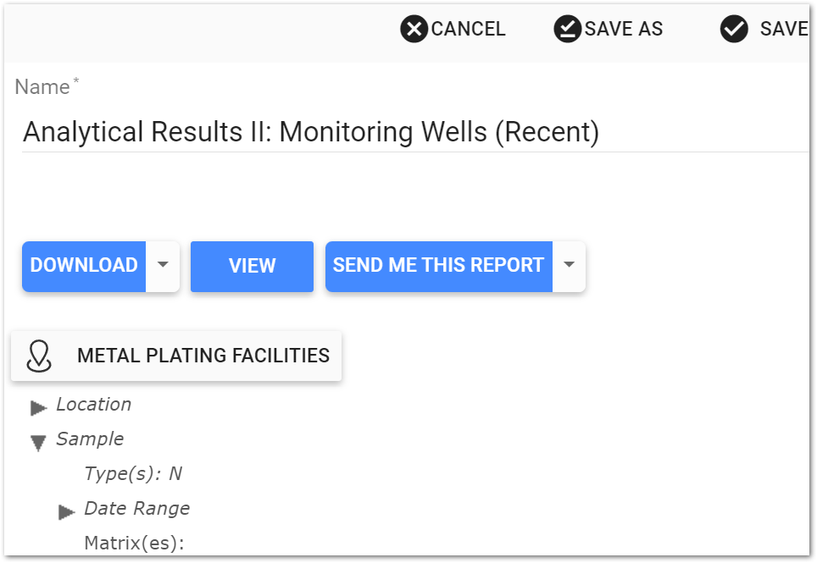Select the Sample tree label

pyautogui.click(x=90, y=439)
